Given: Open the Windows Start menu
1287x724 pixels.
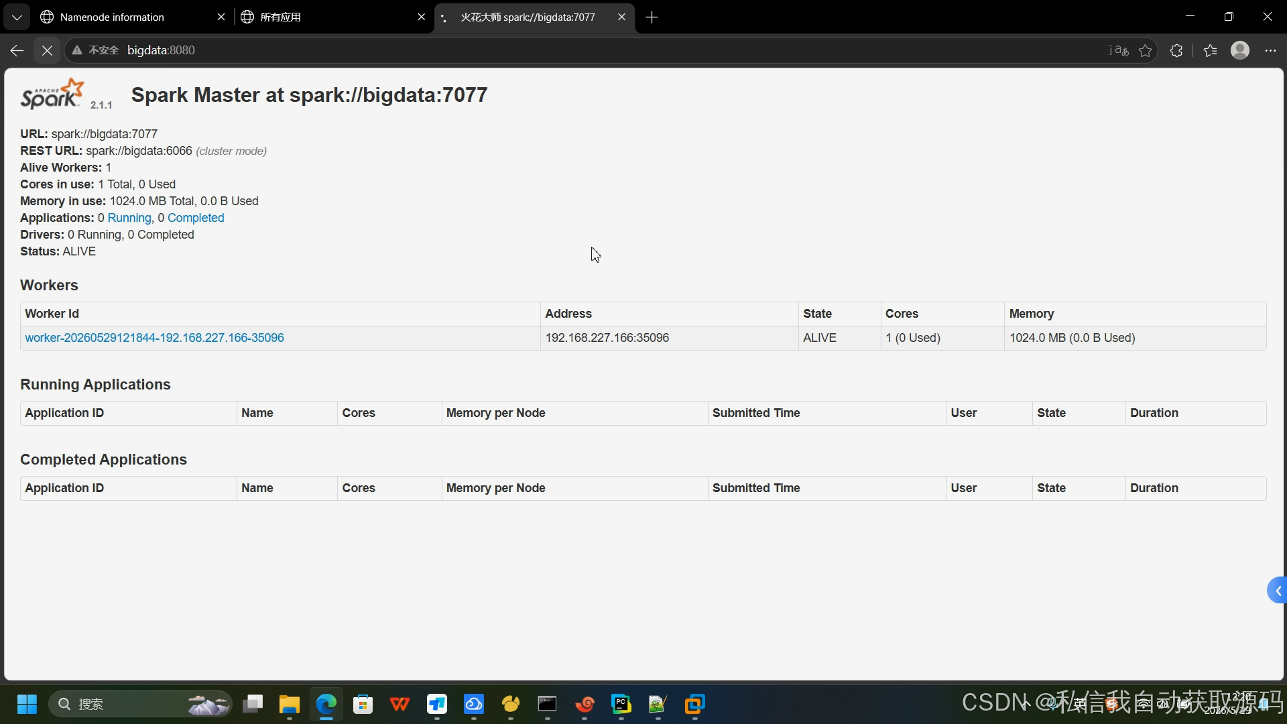Looking at the screenshot, I should (x=27, y=705).
